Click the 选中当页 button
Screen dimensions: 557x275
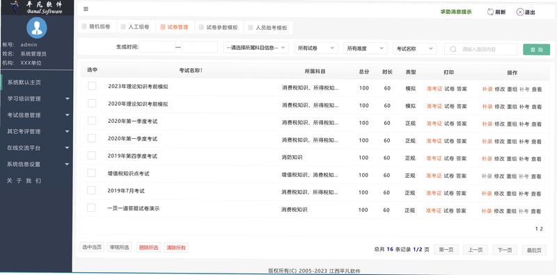click(92, 247)
